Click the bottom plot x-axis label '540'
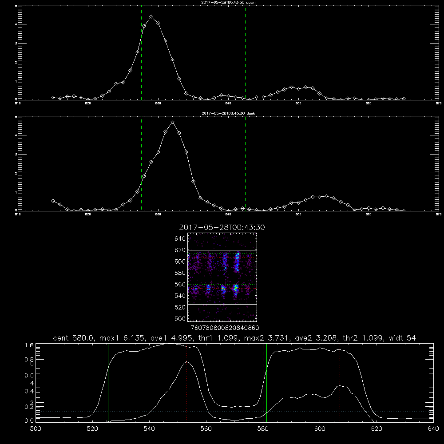 149,429
